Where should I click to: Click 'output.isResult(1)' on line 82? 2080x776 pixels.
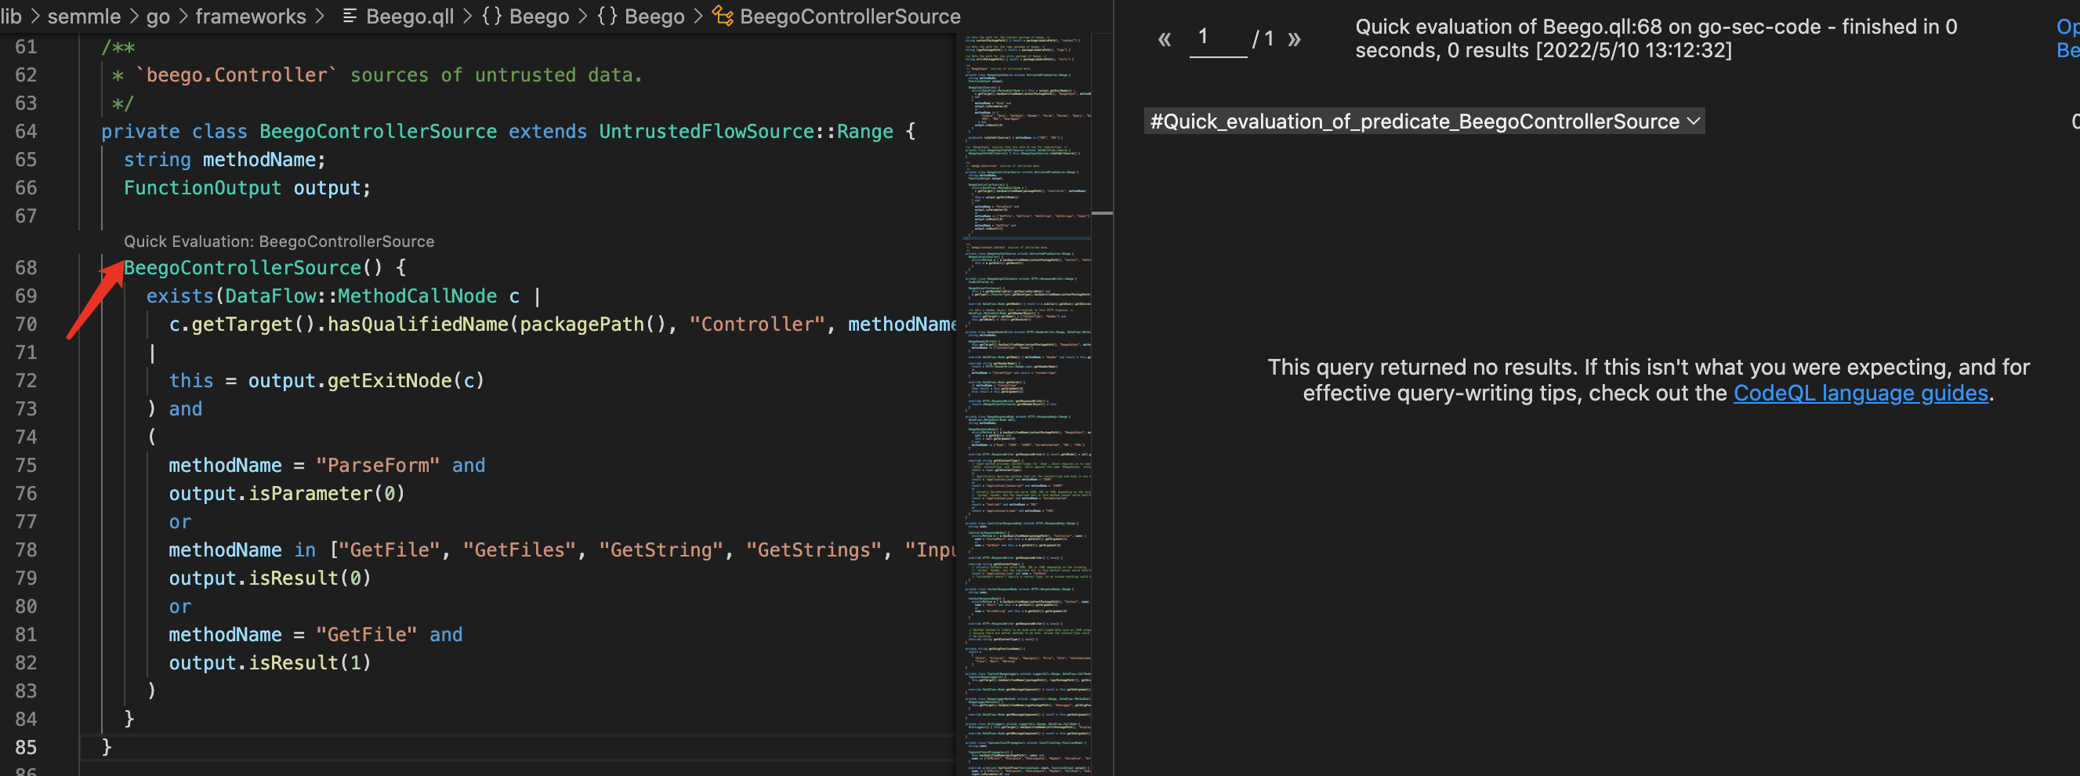coord(270,662)
